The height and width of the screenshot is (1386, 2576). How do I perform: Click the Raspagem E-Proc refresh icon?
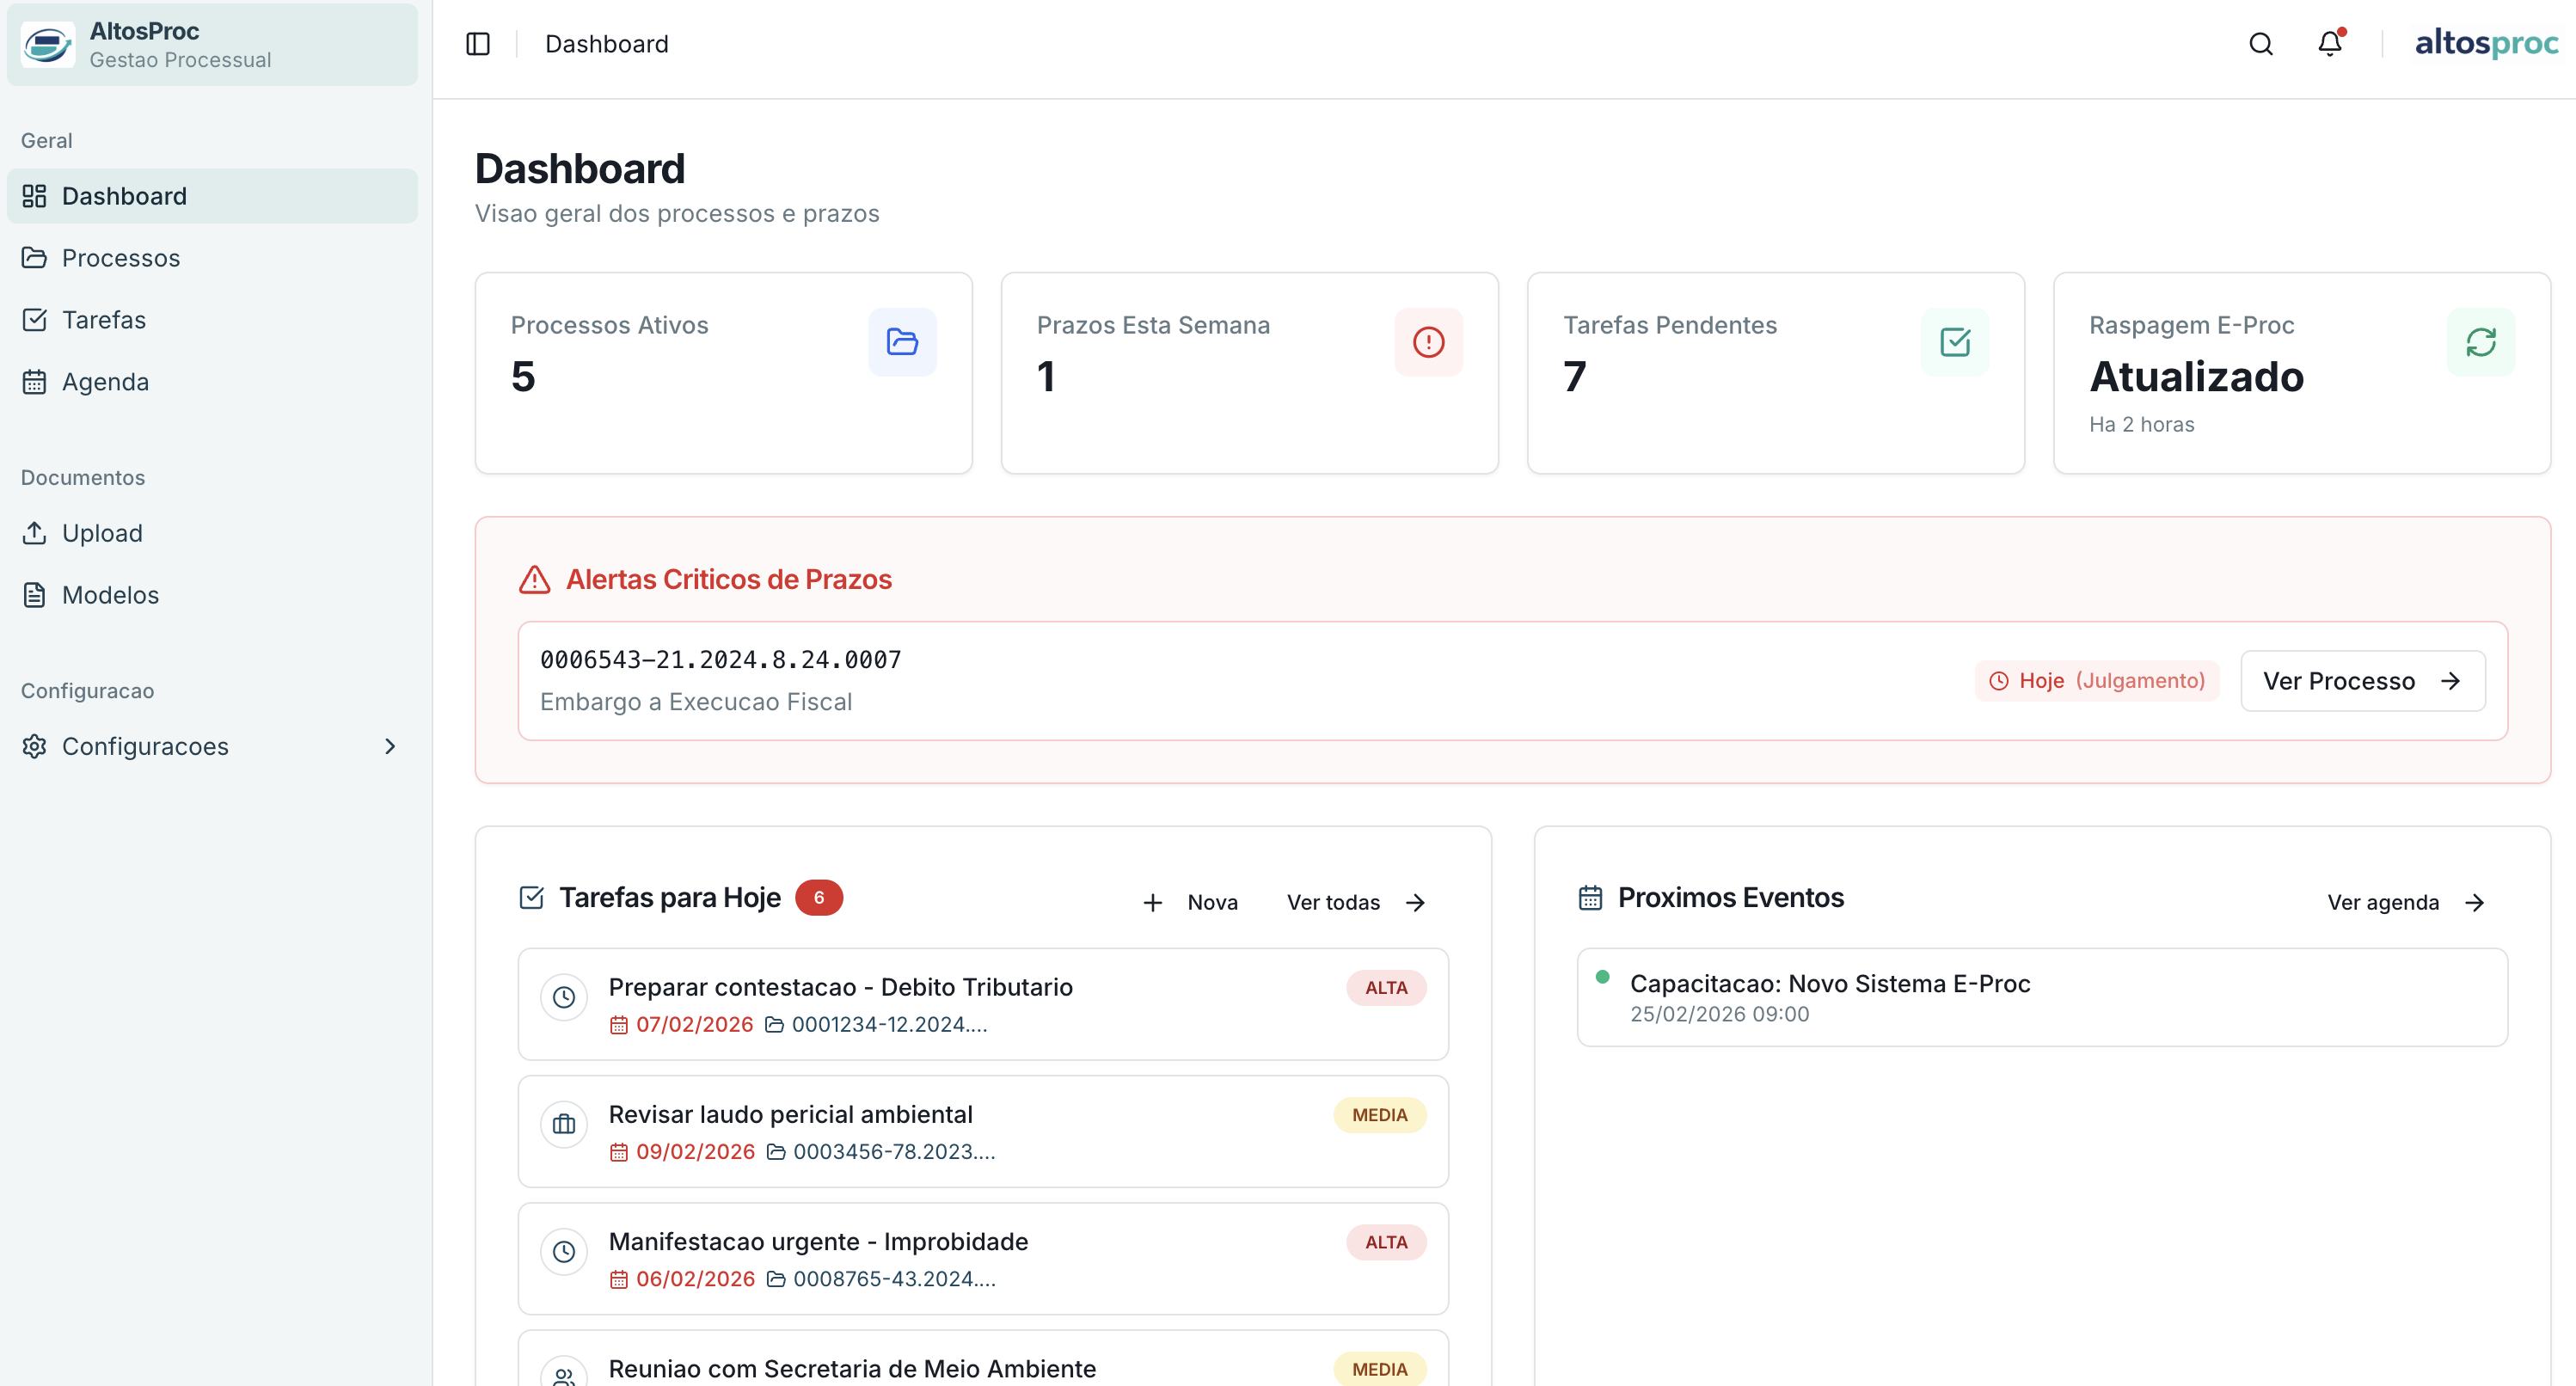[x=2480, y=342]
